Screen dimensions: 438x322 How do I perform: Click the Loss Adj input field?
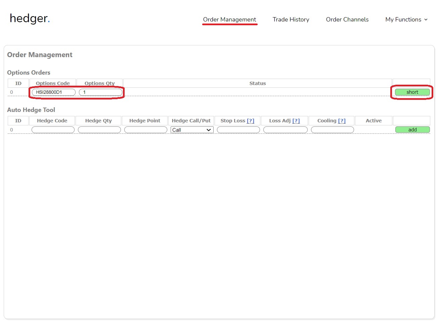pos(285,130)
